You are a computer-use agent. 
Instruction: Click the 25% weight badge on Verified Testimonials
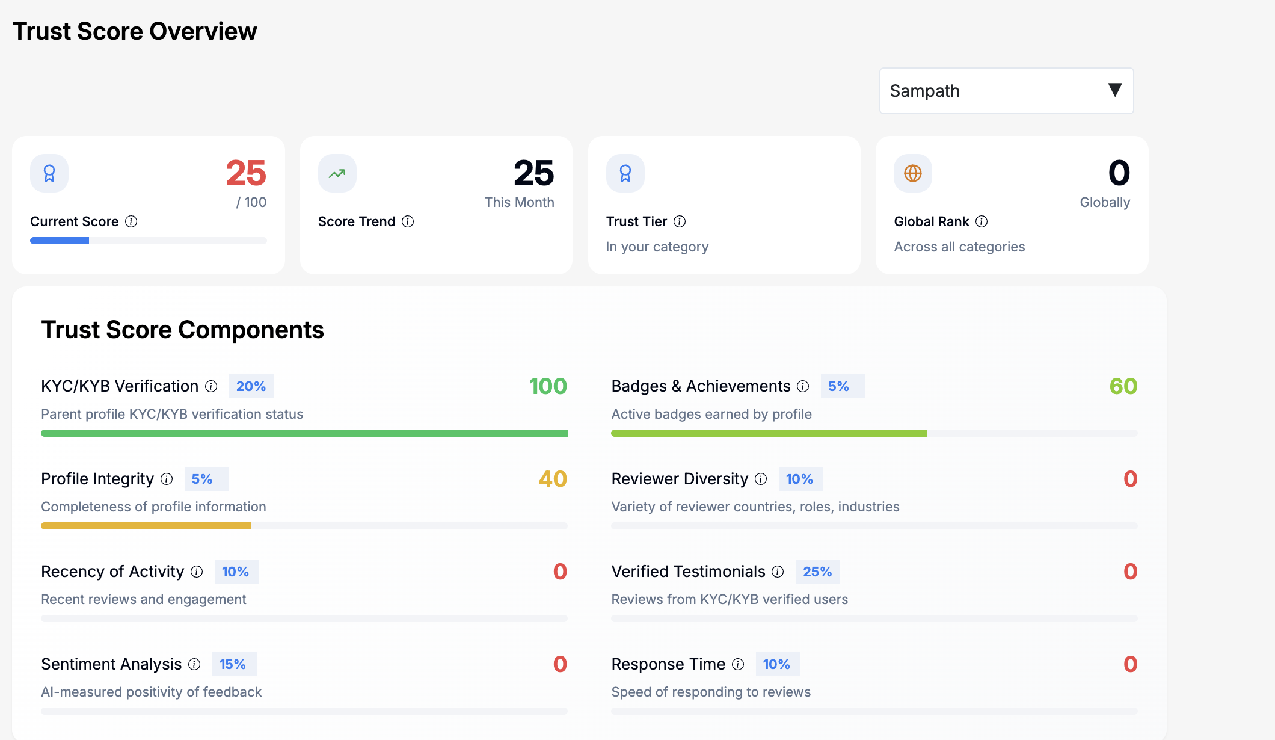click(817, 572)
